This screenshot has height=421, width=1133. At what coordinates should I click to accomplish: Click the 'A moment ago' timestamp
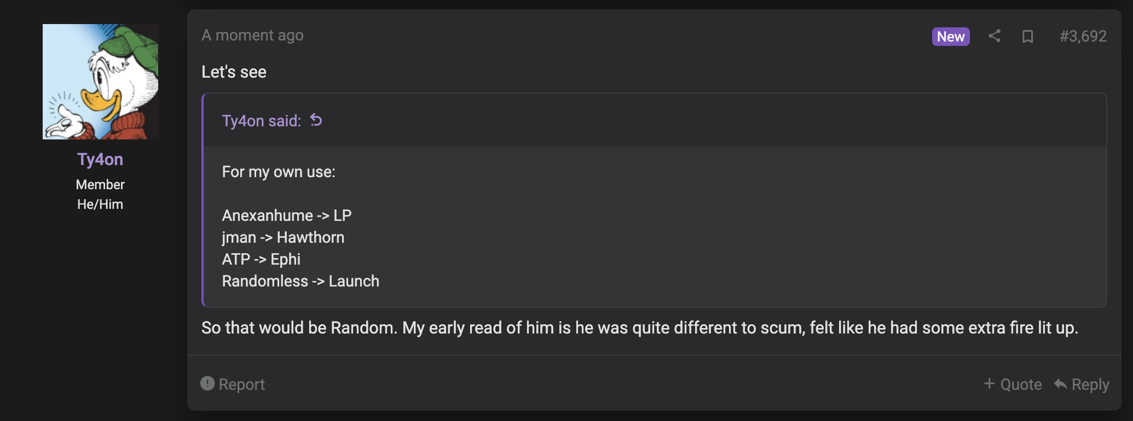click(252, 36)
